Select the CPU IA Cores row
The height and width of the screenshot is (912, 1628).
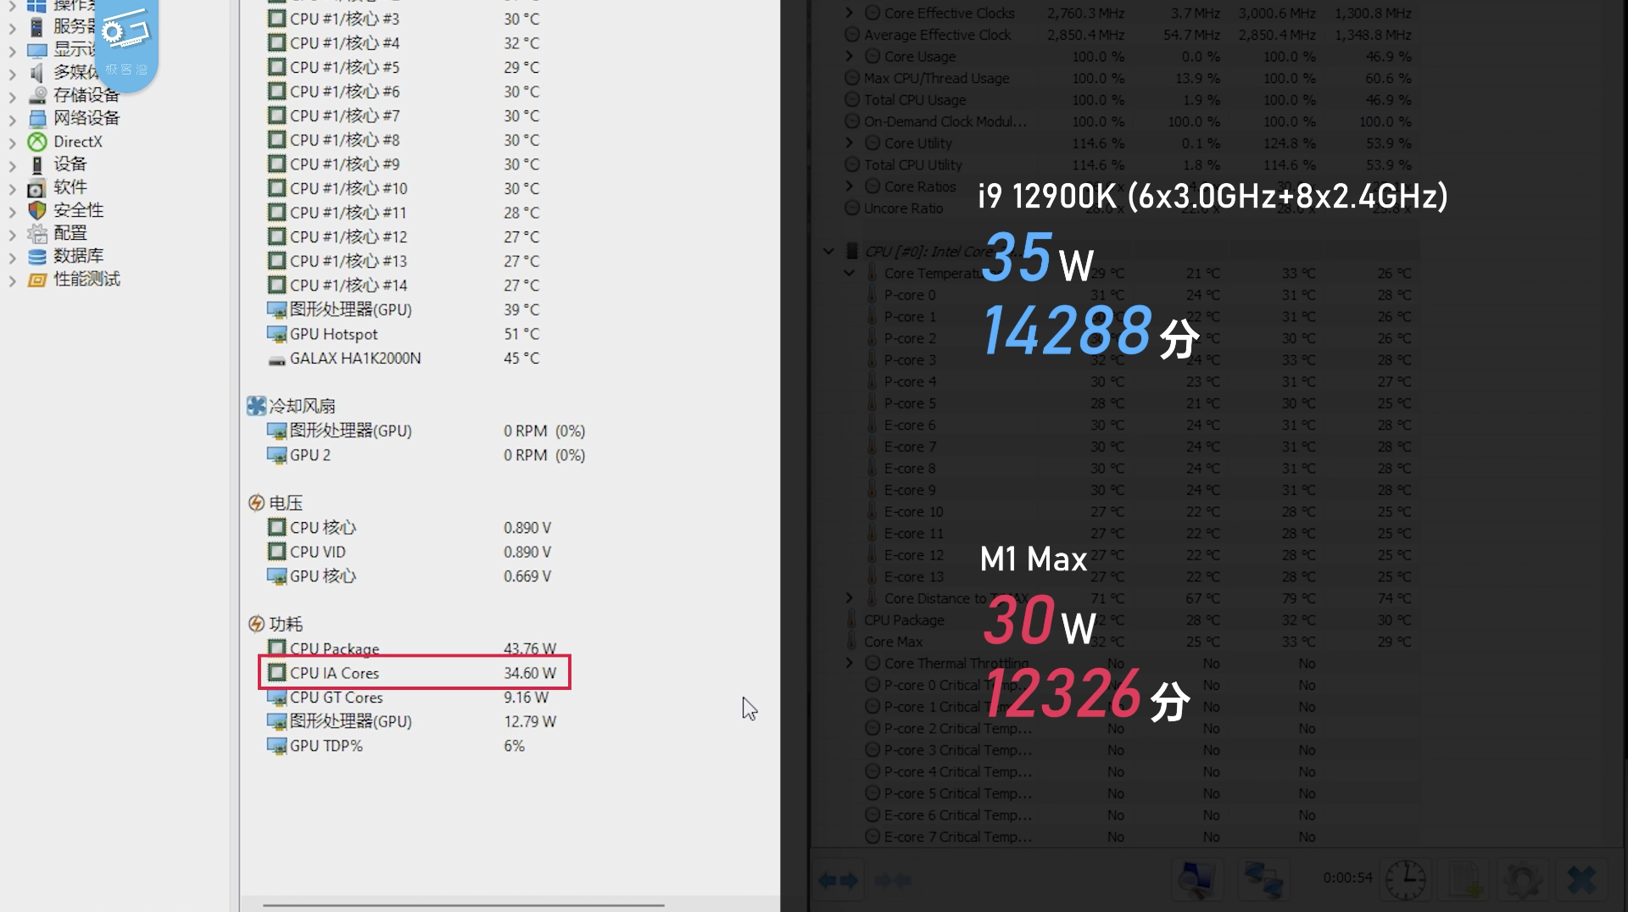tap(411, 673)
